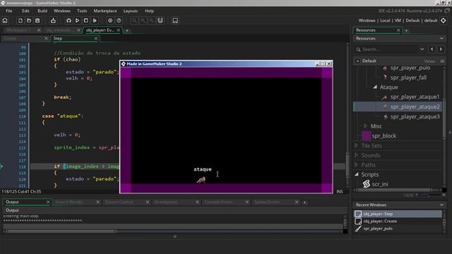Create a new project from toolbar
Screen dimensions: 452x254
(20, 20)
